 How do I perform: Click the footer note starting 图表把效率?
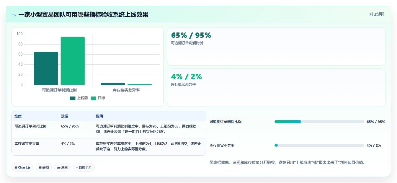(287, 162)
